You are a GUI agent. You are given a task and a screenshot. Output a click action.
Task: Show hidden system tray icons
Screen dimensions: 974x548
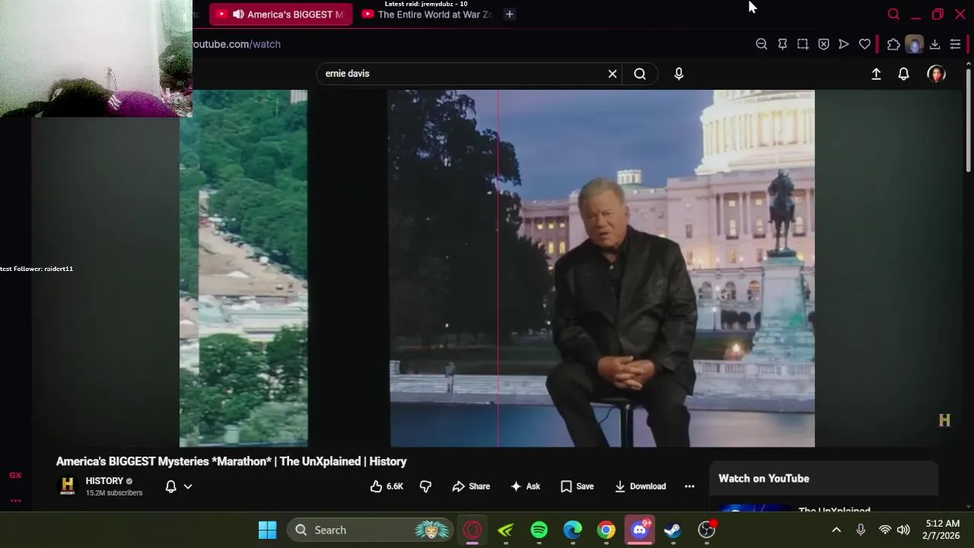click(836, 530)
